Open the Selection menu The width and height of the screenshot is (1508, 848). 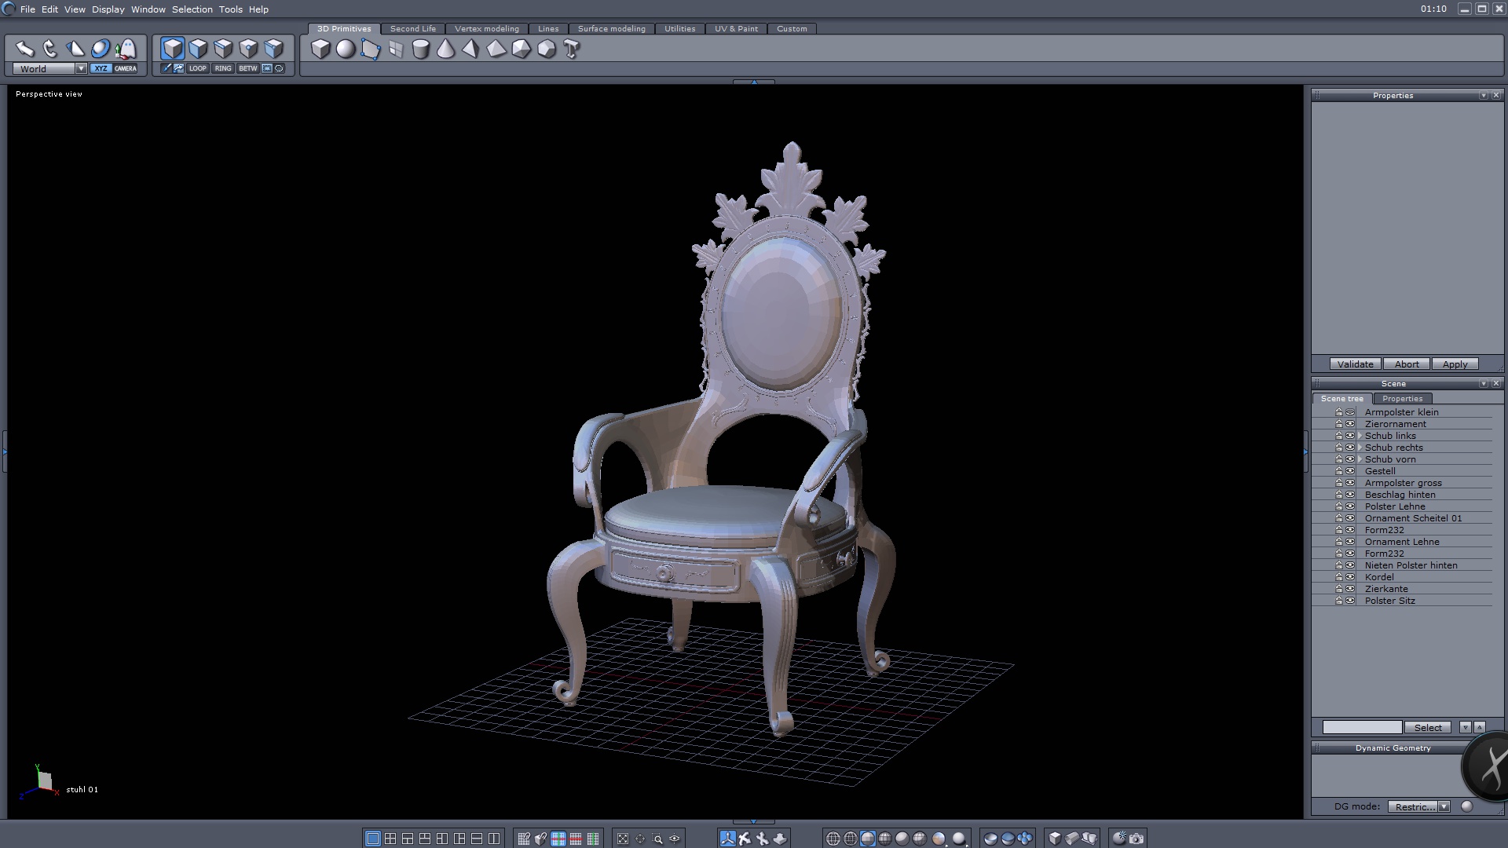192,9
